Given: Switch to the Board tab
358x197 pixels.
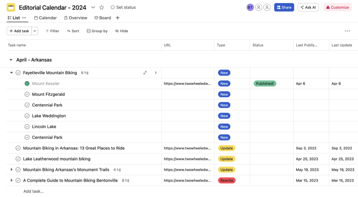Looking at the screenshot, I should pyautogui.click(x=102, y=18).
